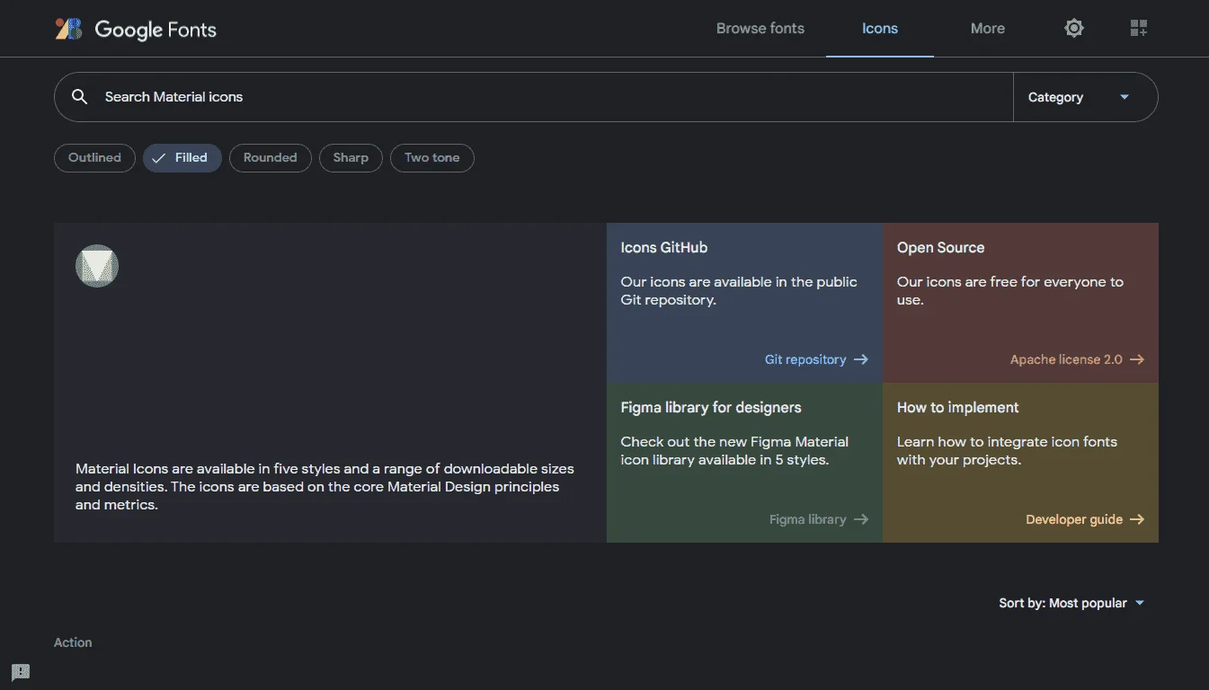
Task: Open the Developer guide link
Action: [1085, 519]
